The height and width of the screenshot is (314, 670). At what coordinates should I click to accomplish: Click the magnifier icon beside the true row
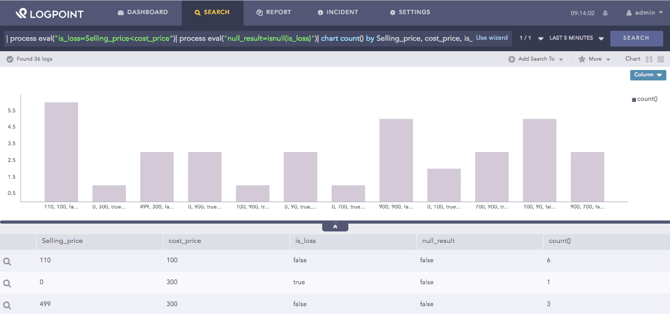pos(7,283)
